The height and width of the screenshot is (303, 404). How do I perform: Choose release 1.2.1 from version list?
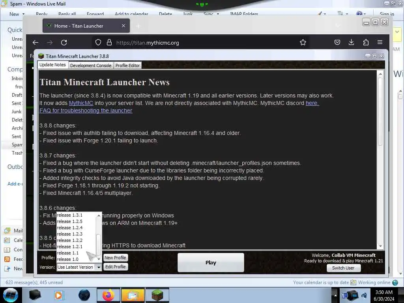pyautogui.click(x=76, y=247)
